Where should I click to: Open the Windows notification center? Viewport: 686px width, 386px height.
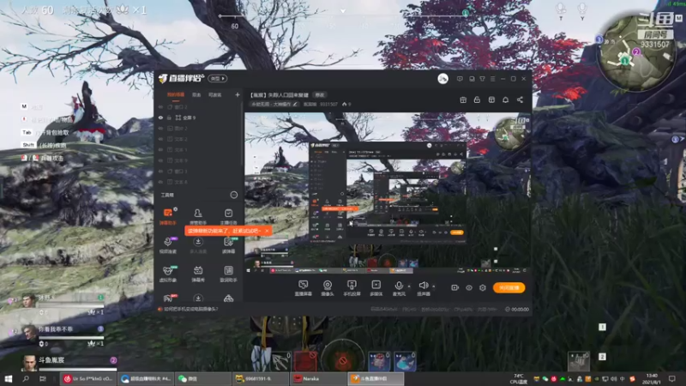point(672,378)
